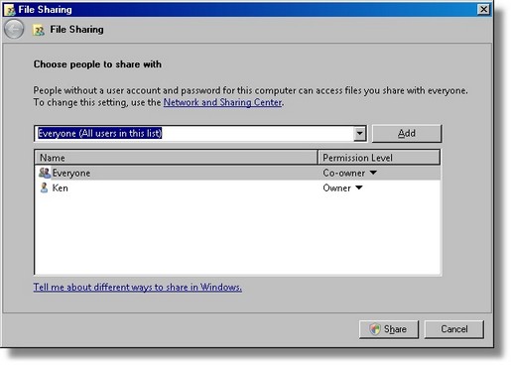Screen dimensions: 511x365
Task: Open the user name combo box dropdown arrow
Action: [359, 134]
